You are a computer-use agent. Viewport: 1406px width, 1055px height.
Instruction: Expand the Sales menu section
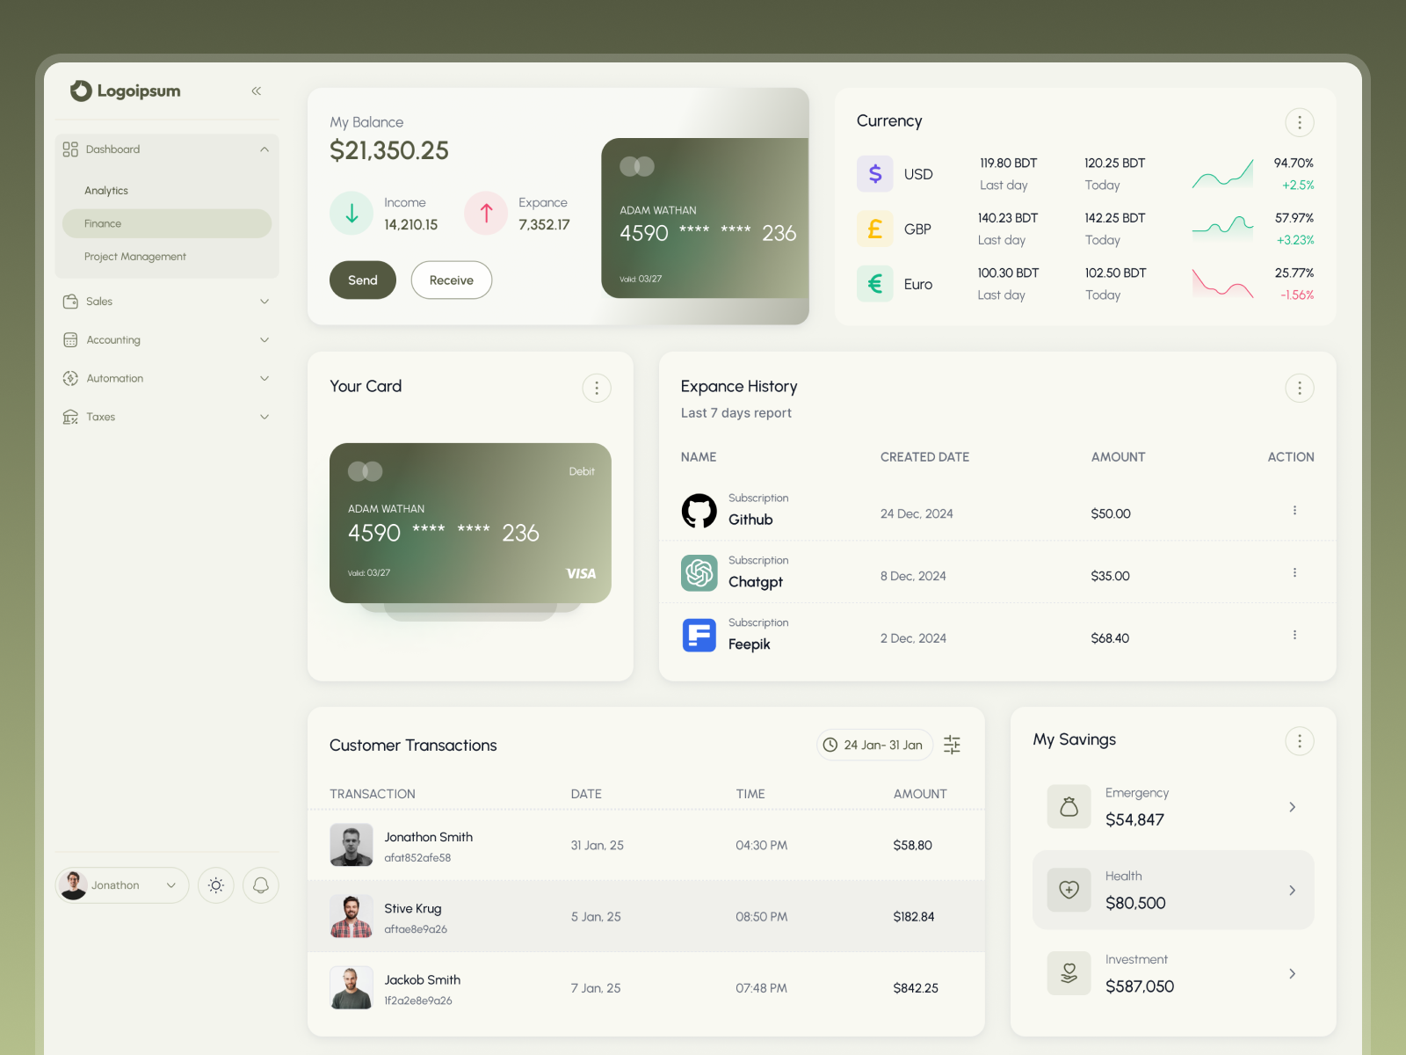coord(167,302)
